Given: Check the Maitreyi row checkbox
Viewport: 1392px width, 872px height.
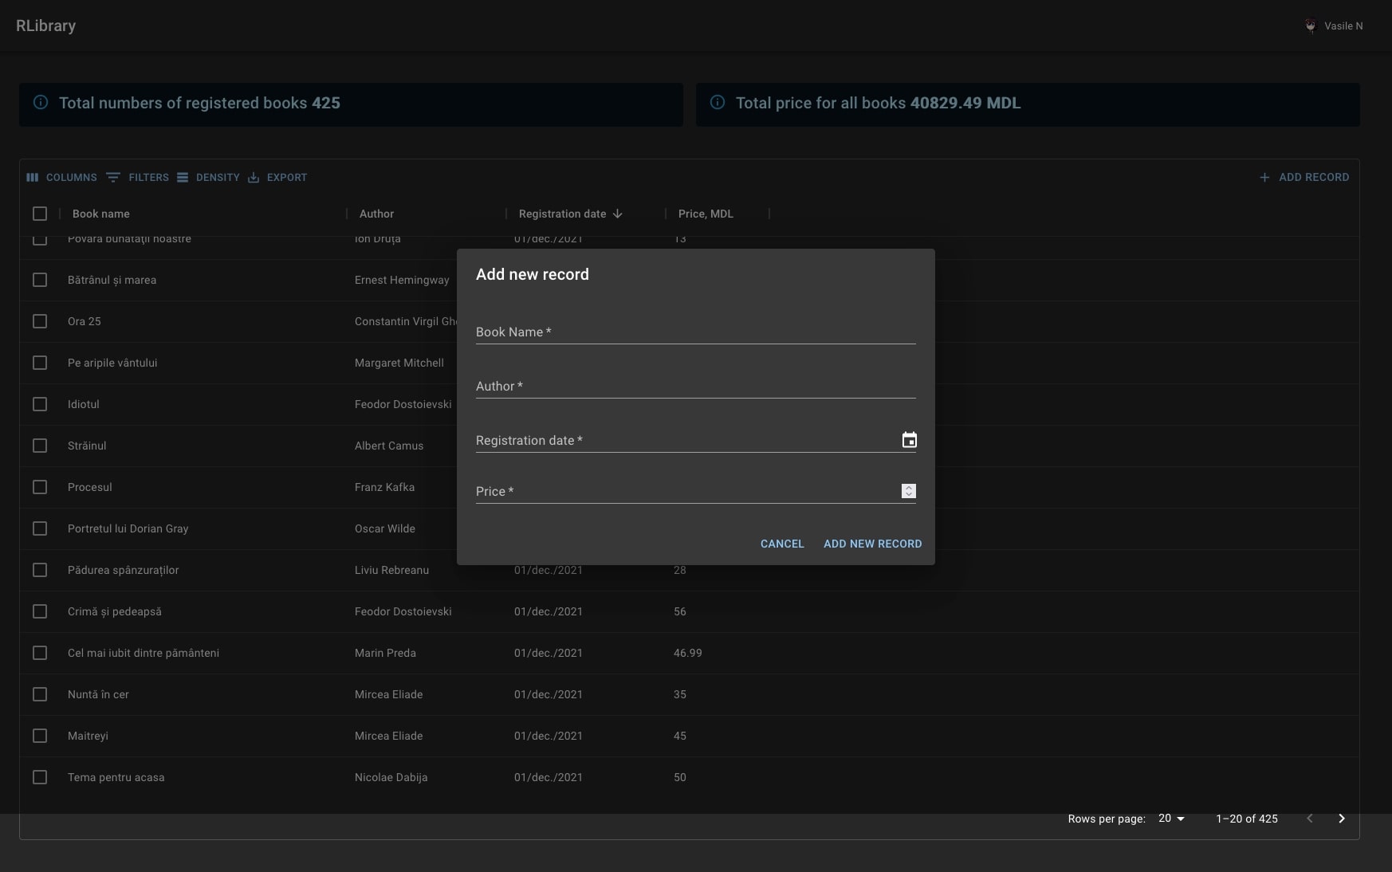Looking at the screenshot, I should click(x=40, y=736).
